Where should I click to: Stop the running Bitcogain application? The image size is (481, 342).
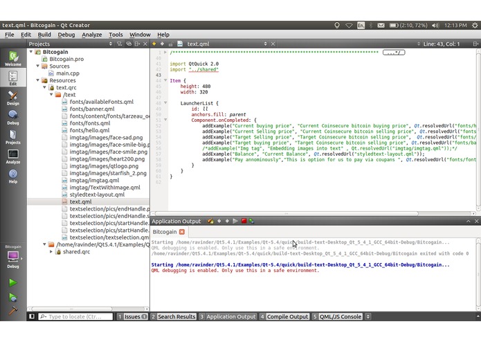tap(244, 221)
